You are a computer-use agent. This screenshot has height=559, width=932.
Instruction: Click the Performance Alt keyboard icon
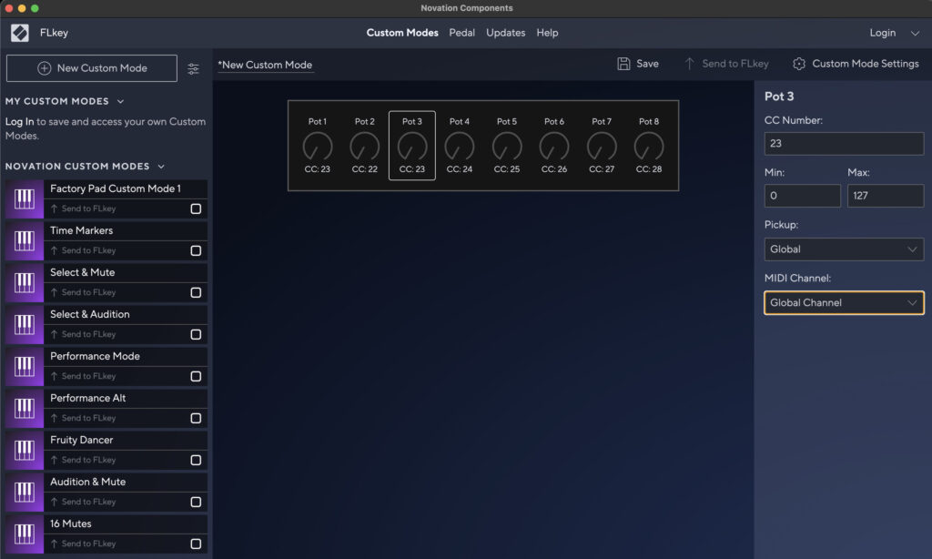click(x=25, y=409)
